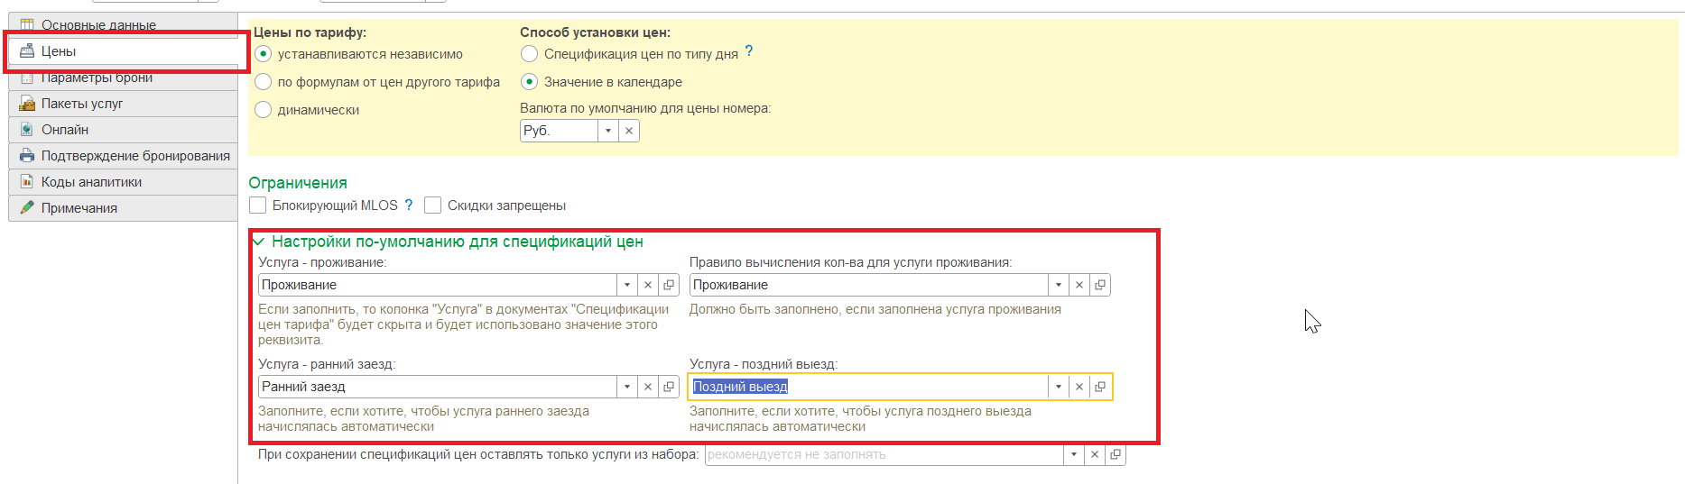This screenshot has width=1685, height=484.
Task: Open dropdown for Правило вычисления кол-ва
Action: 1059,285
